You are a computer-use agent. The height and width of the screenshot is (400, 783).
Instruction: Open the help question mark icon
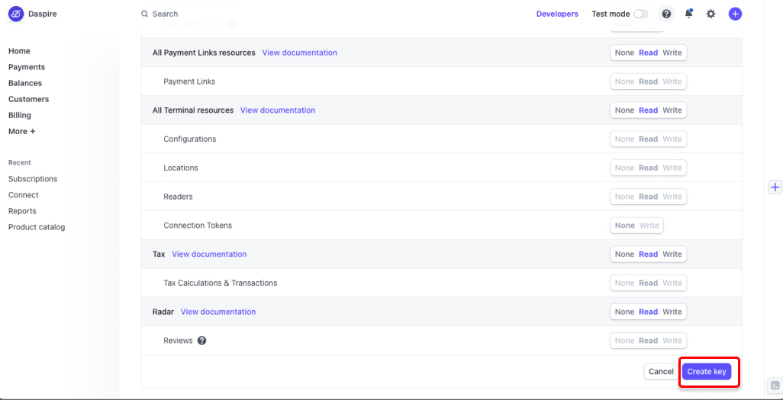(666, 14)
